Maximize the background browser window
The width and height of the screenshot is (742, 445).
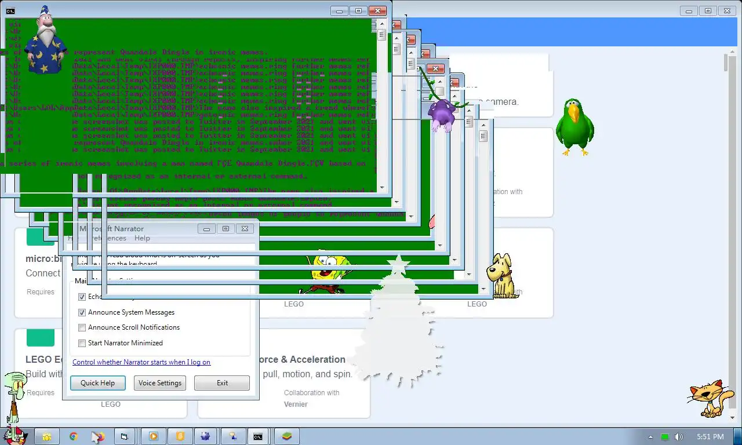pos(708,10)
